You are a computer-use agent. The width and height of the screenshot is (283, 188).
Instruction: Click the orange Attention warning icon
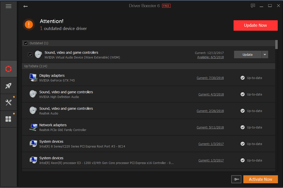(29, 25)
